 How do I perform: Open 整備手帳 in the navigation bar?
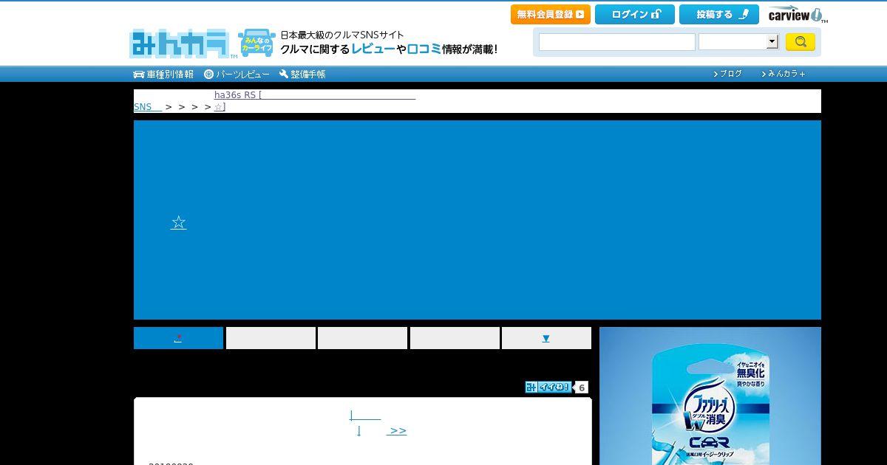coord(302,74)
